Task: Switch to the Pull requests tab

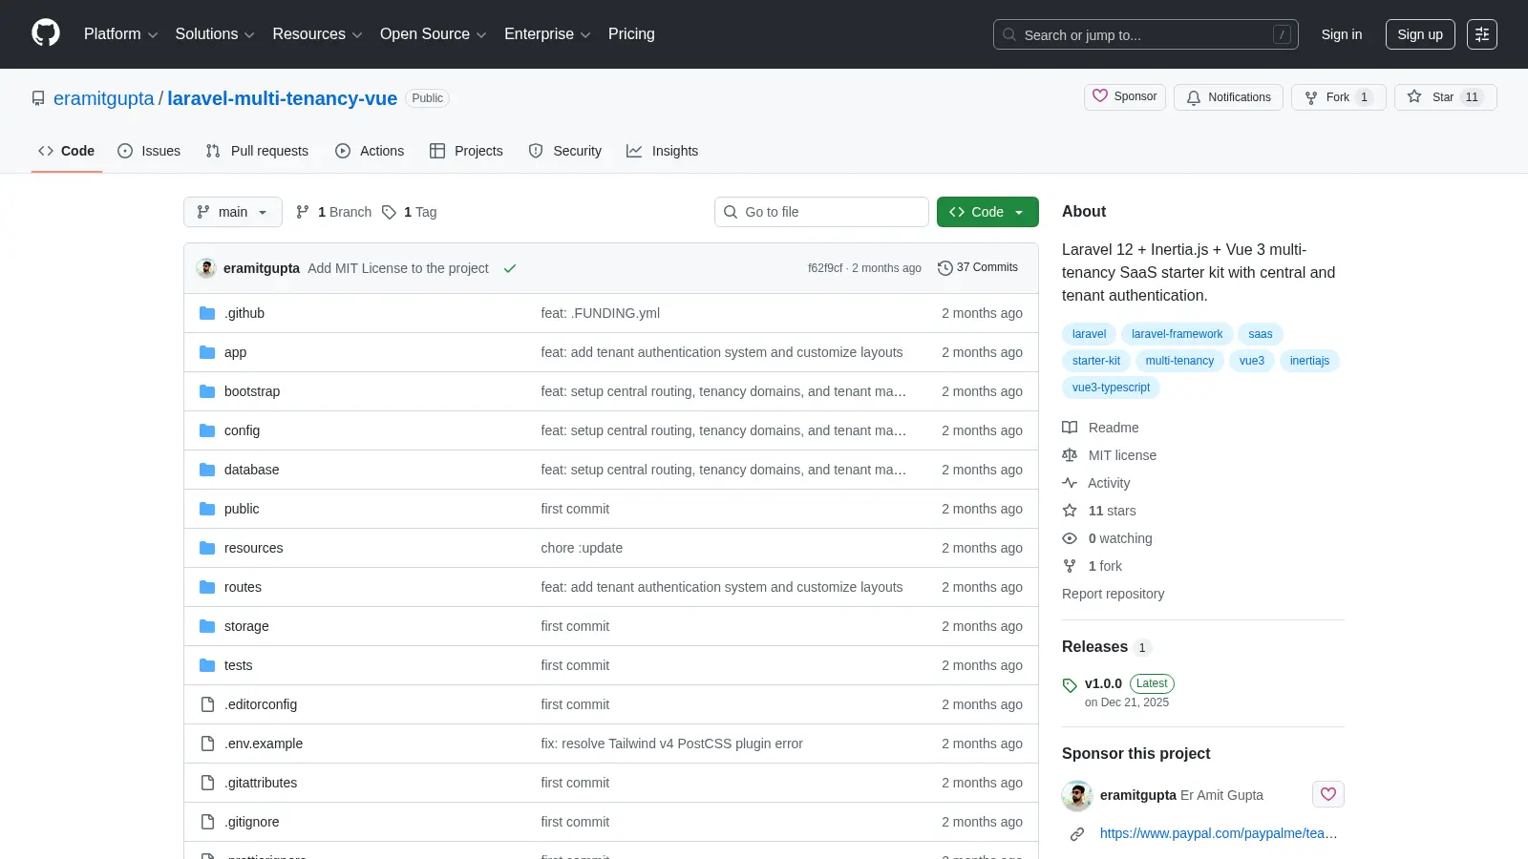Action: coord(257,151)
